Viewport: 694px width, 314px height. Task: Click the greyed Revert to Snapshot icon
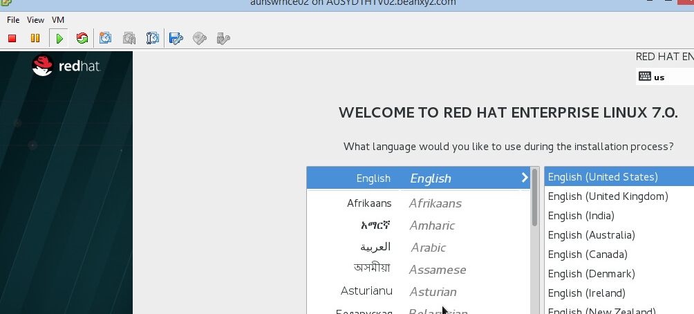pos(129,38)
